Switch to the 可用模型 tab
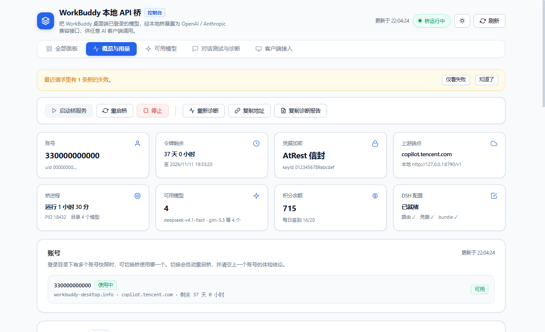 point(161,49)
